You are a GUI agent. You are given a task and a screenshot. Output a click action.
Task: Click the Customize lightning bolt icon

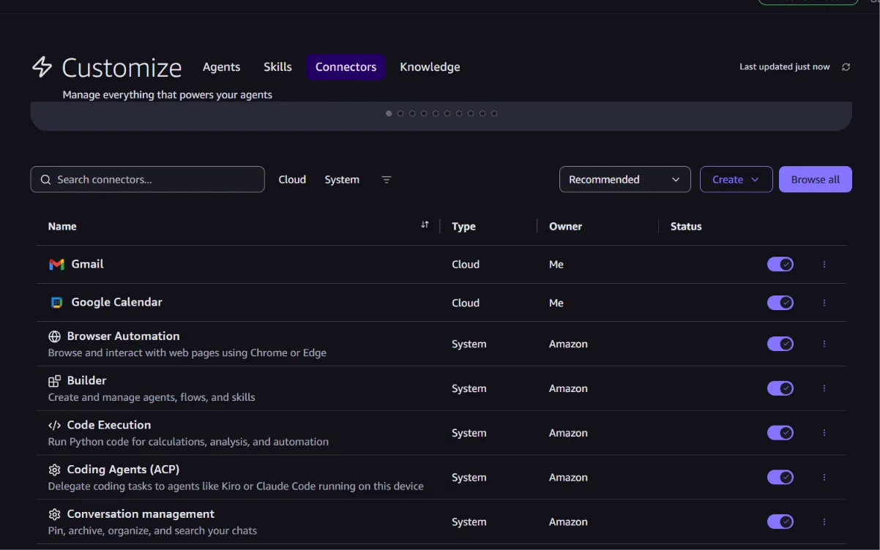(42, 67)
